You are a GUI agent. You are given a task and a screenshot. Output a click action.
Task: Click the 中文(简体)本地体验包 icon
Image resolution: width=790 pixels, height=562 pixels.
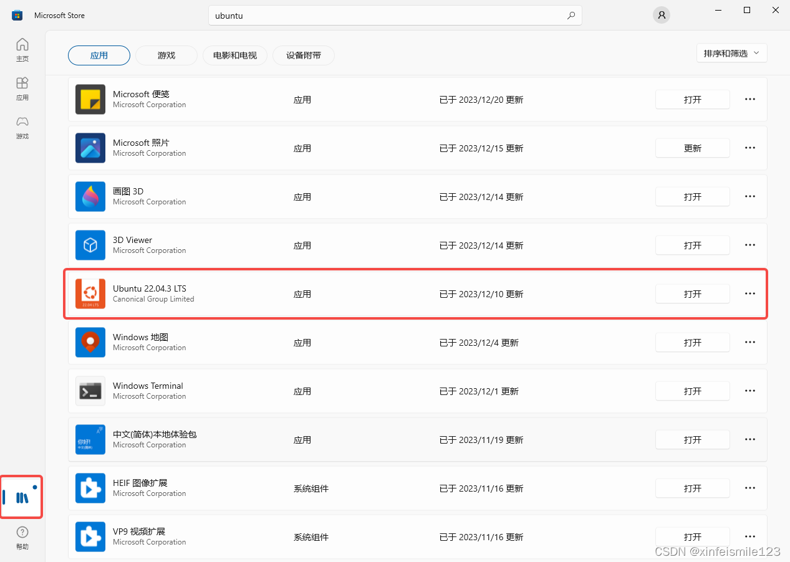(x=90, y=440)
